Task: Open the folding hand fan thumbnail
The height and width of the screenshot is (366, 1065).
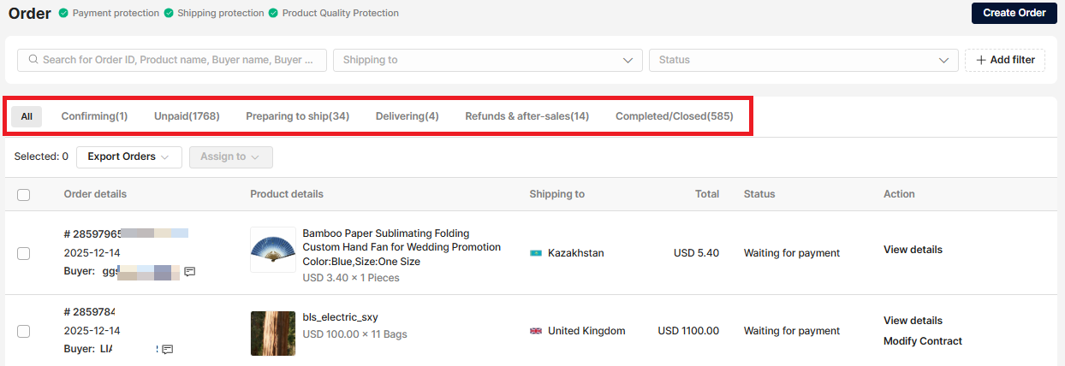Action: click(x=273, y=250)
